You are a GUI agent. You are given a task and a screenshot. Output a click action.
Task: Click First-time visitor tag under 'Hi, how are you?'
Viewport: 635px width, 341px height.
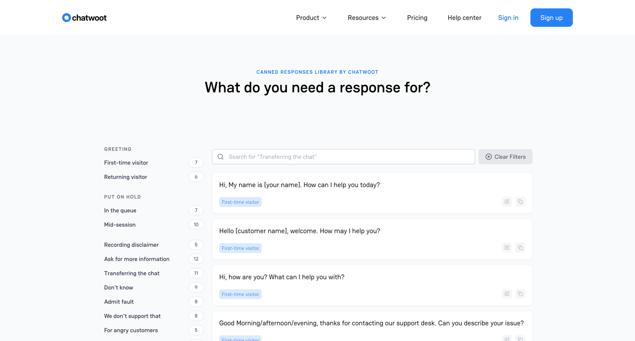point(240,294)
